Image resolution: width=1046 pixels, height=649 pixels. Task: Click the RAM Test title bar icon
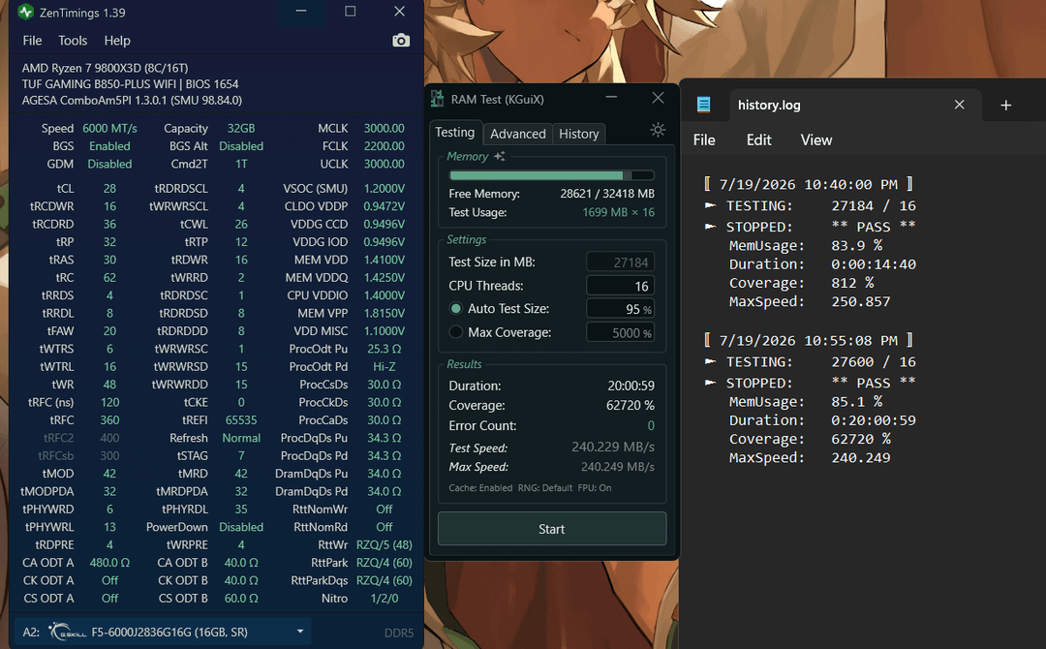click(437, 99)
